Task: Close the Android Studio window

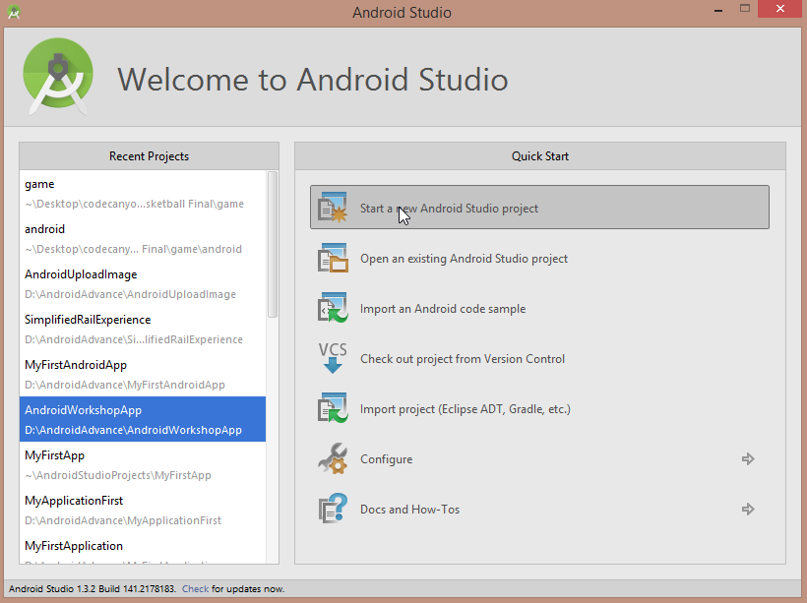Action: [x=780, y=9]
